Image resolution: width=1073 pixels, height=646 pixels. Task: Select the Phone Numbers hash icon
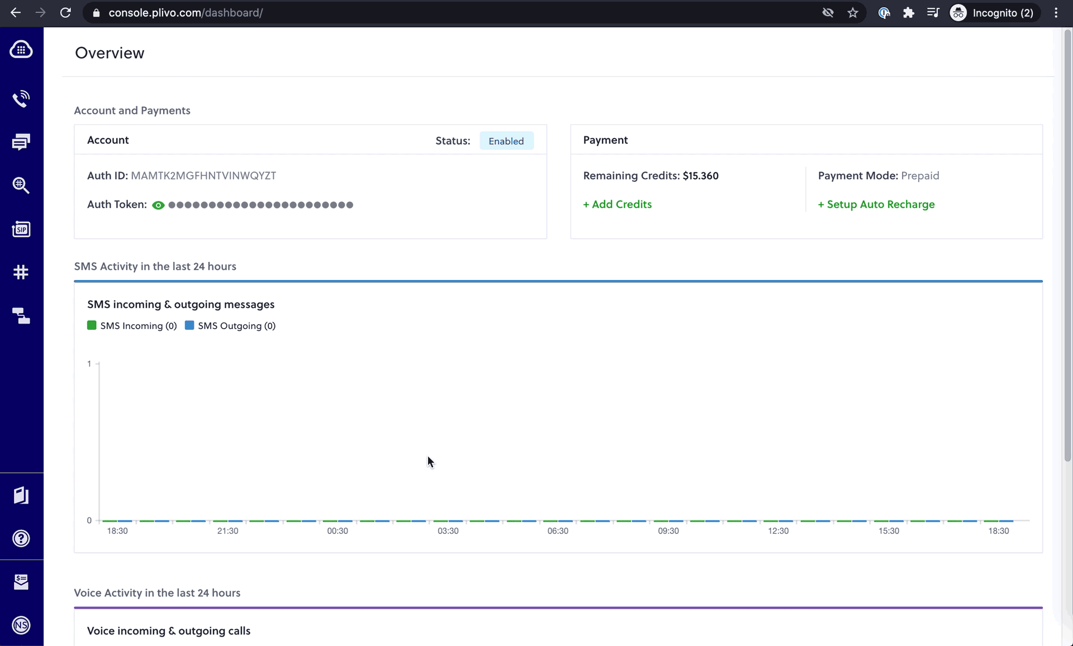21,272
